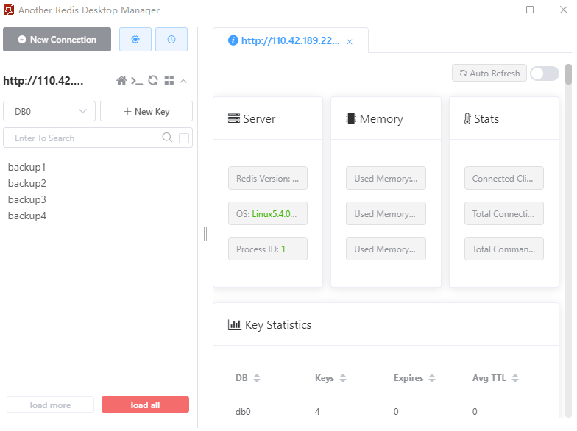The image size is (577, 431).
Task: Sort Key Statistics by Keys column
Action: 343,378
